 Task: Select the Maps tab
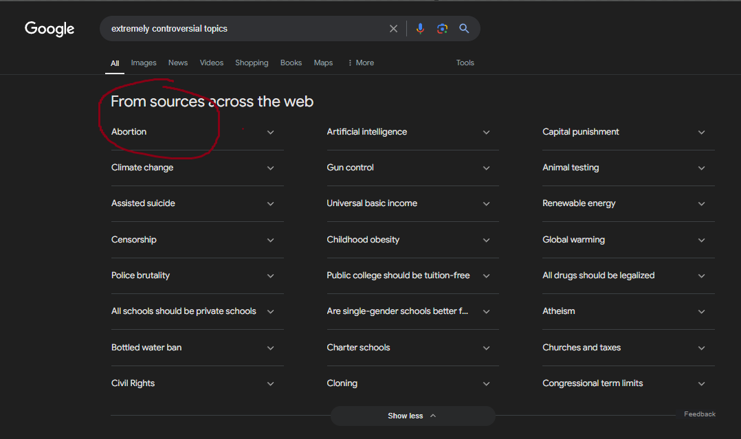[x=323, y=63]
